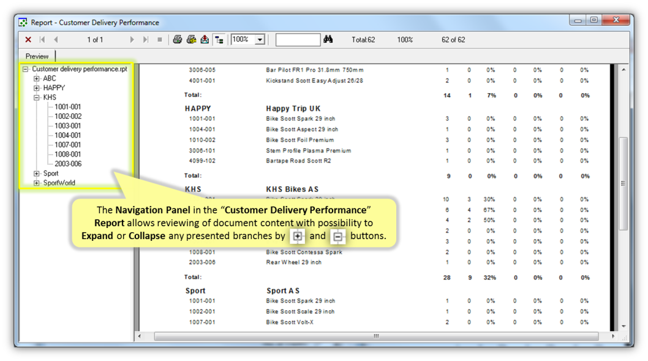Click the Export Report icon
The width and height of the screenshot is (648, 361).
point(205,40)
